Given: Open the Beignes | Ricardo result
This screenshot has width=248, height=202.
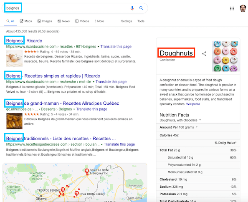Looking at the screenshot, I should click(x=24, y=40).
